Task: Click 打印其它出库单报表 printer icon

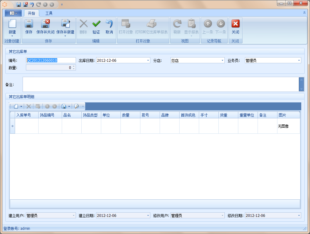Action: tap(152, 24)
